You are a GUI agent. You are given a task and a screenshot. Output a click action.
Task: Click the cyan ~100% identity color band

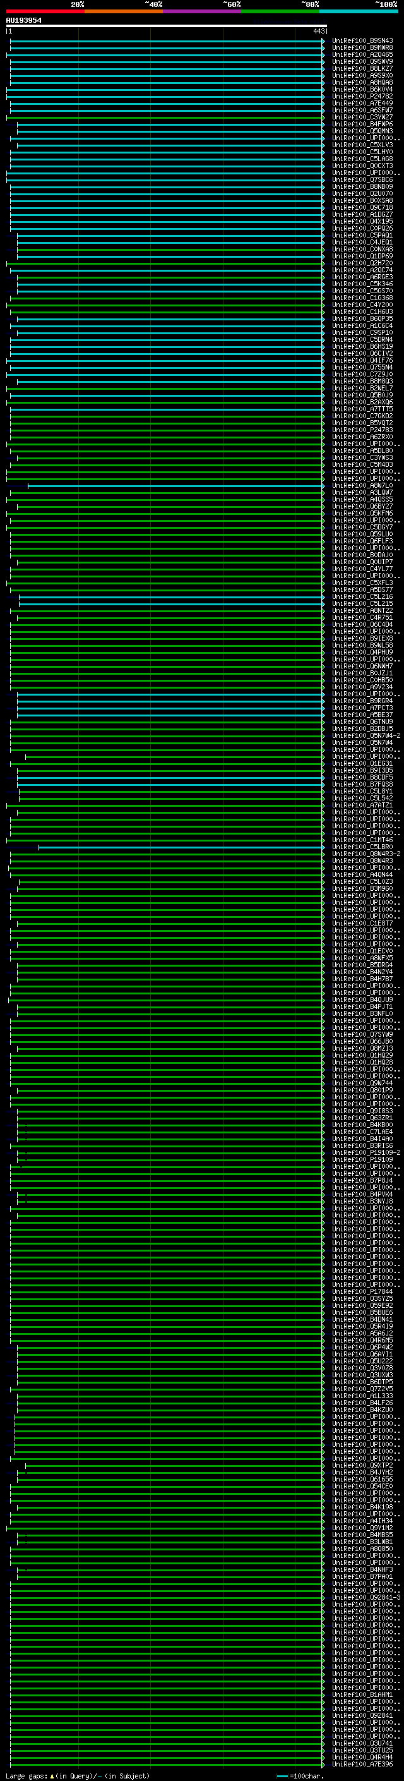(x=359, y=11)
